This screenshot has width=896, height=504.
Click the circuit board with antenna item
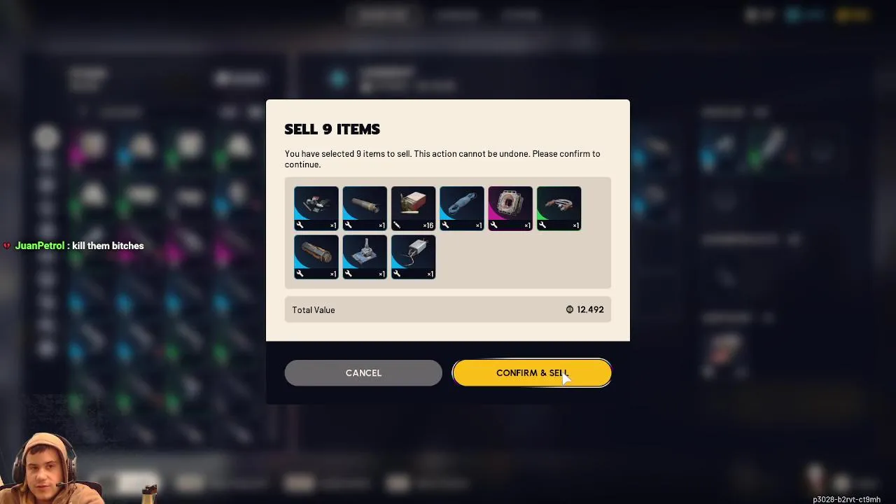(x=365, y=257)
